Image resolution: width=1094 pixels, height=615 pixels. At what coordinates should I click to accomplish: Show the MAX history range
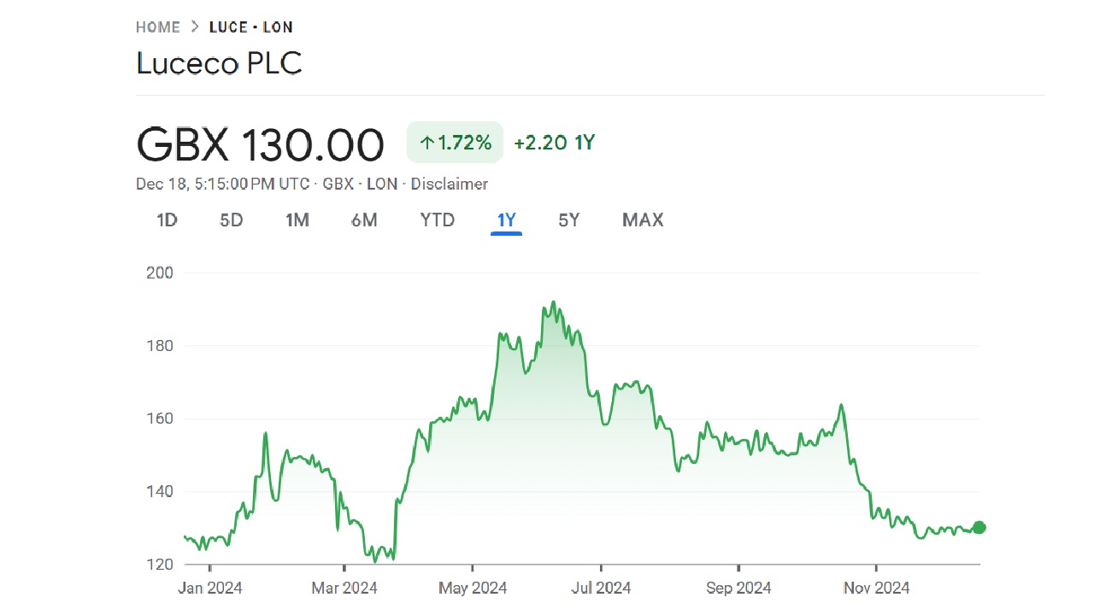coord(643,220)
